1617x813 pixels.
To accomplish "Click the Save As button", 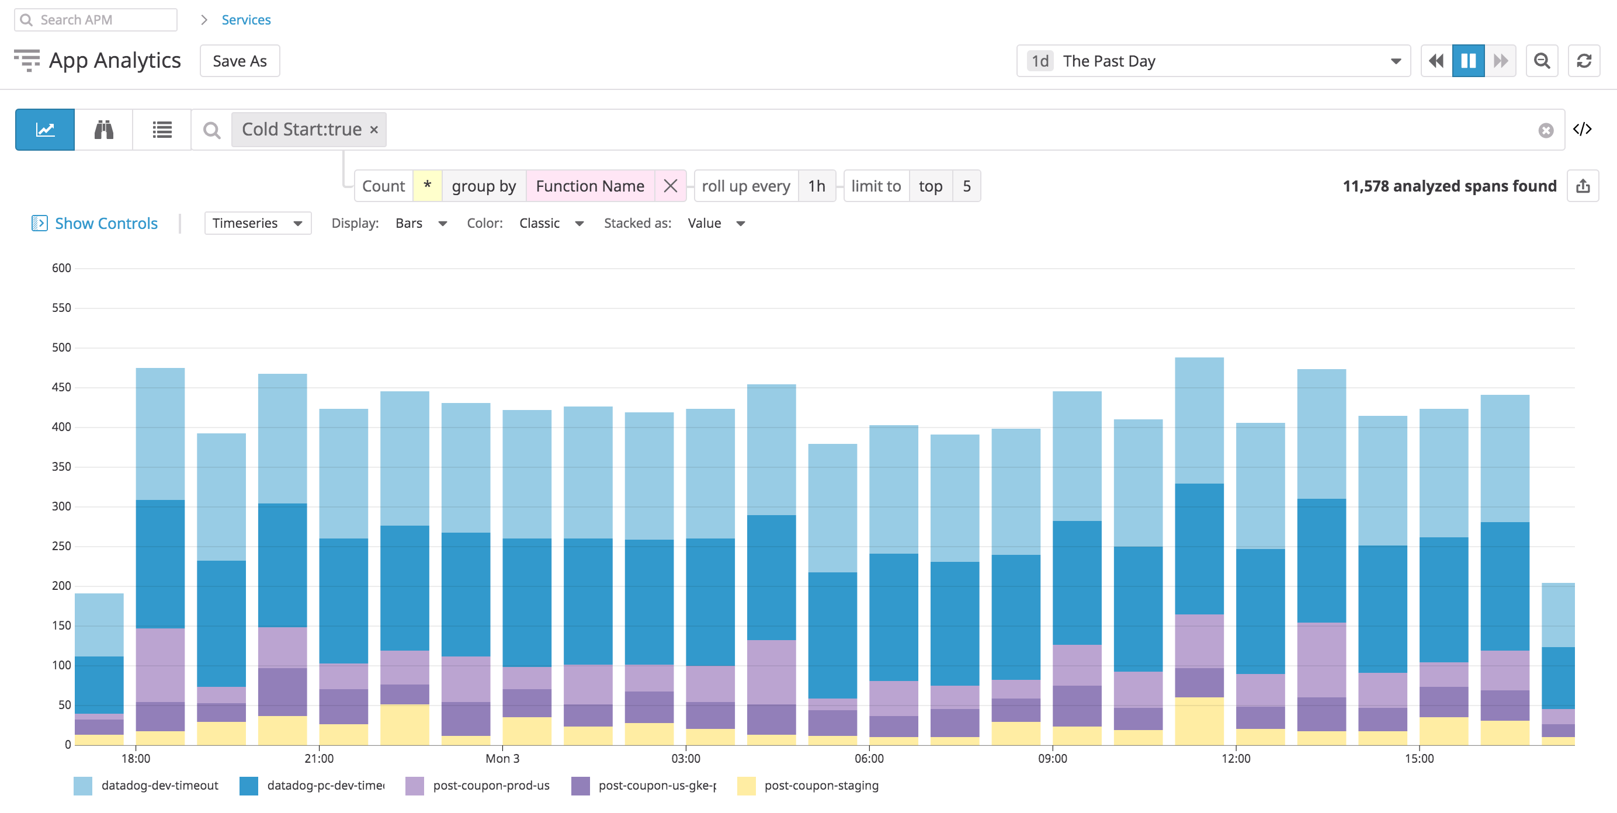I will tap(239, 60).
